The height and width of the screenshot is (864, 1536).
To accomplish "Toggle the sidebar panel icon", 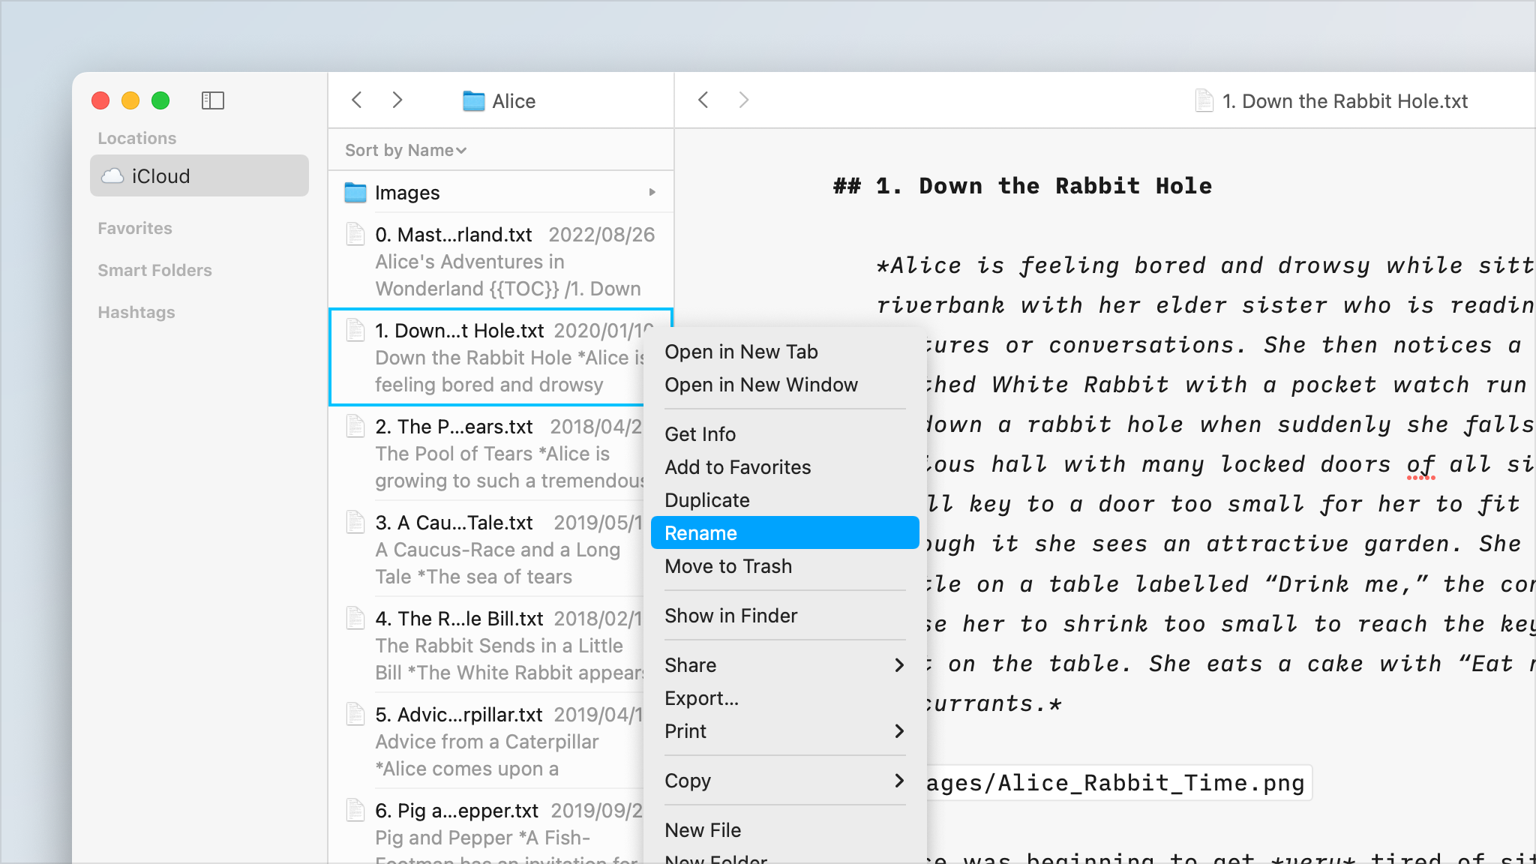I will click(213, 100).
